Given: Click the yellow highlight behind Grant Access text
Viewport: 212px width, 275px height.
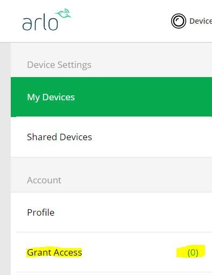Looking at the screenshot, I should [x=54, y=252].
